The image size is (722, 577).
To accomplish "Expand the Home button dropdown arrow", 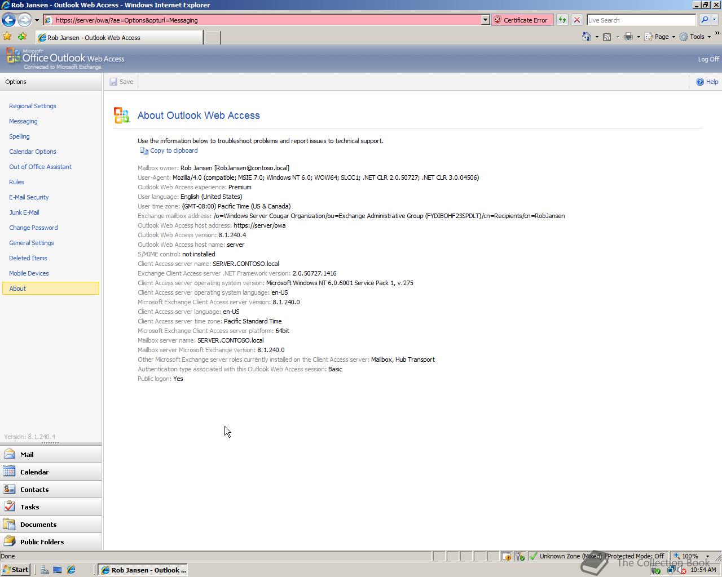I will [597, 37].
